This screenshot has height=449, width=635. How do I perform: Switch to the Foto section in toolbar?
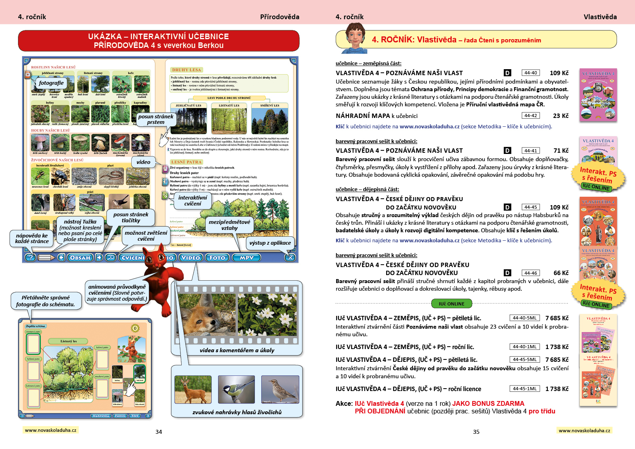(x=217, y=257)
